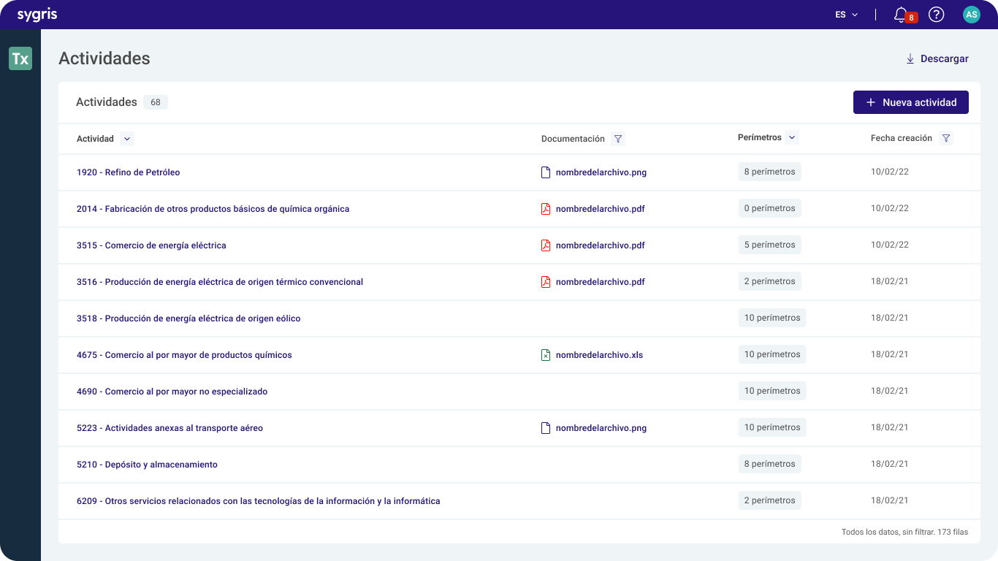
Task: Open 5223 - Actividades anexas al transporte aéreo
Action: pos(169,428)
